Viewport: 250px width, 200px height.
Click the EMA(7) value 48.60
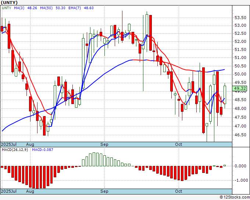pos(89,8)
